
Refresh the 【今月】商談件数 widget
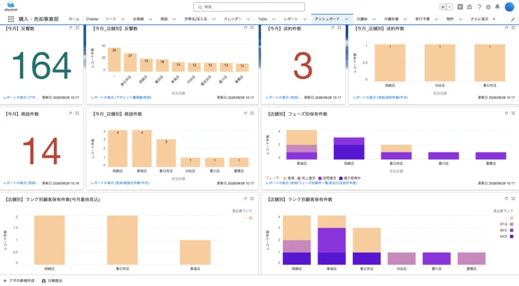click(70, 114)
